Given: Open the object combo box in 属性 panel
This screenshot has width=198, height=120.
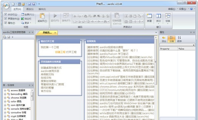Looking at the screenshot, I should [177, 45].
